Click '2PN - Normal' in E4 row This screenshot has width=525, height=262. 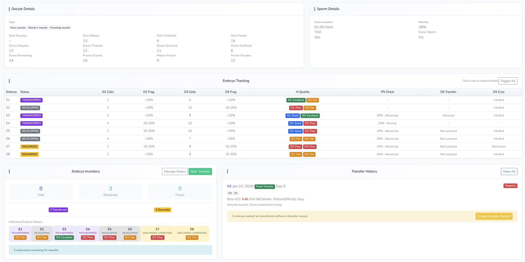pos(387,123)
